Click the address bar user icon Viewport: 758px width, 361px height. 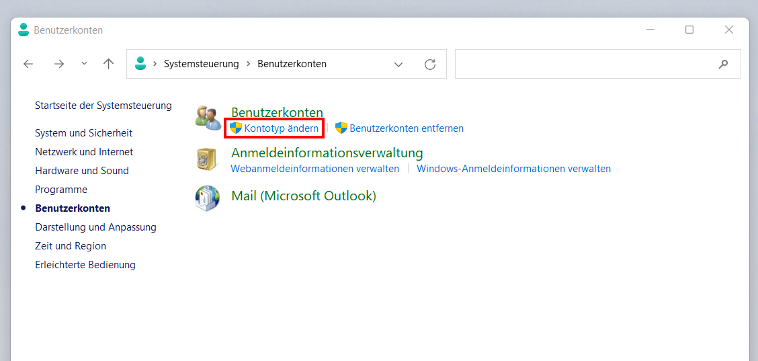[x=140, y=63]
